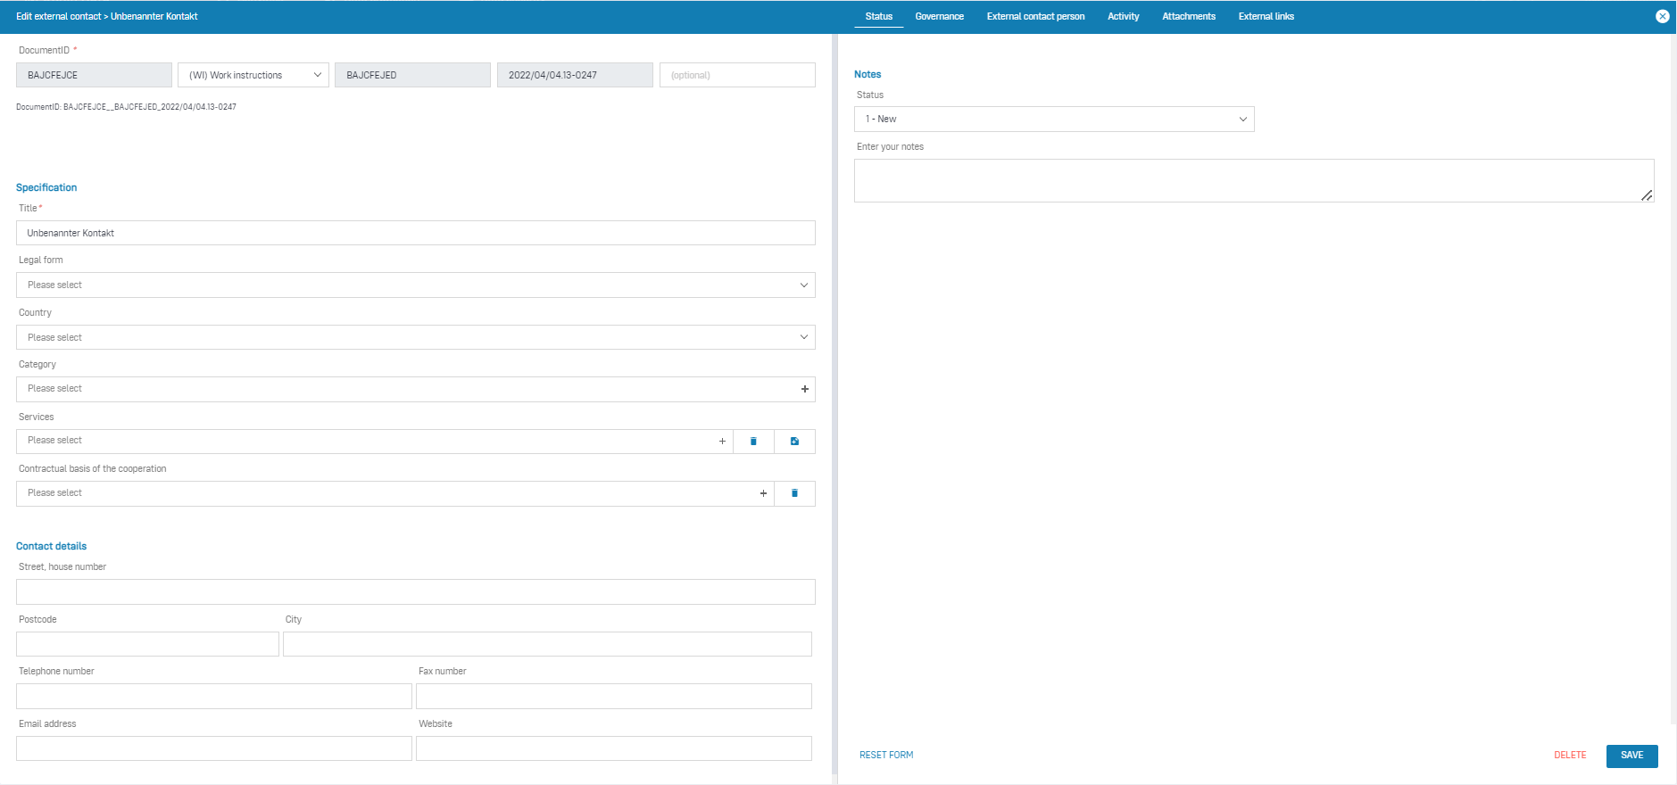Click the trash icon in Services row
The height and width of the screenshot is (785, 1677).
[x=753, y=442]
